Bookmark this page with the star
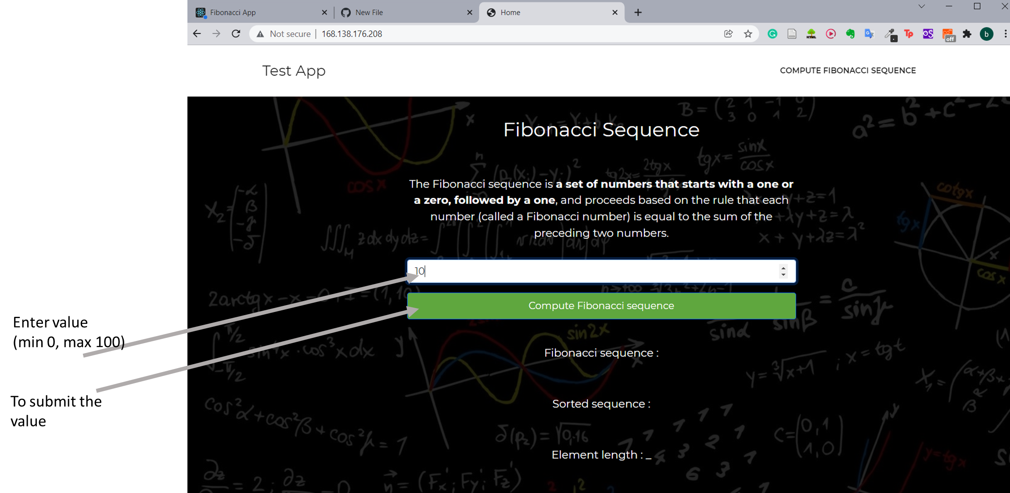The height and width of the screenshot is (493, 1010). (x=748, y=34)
